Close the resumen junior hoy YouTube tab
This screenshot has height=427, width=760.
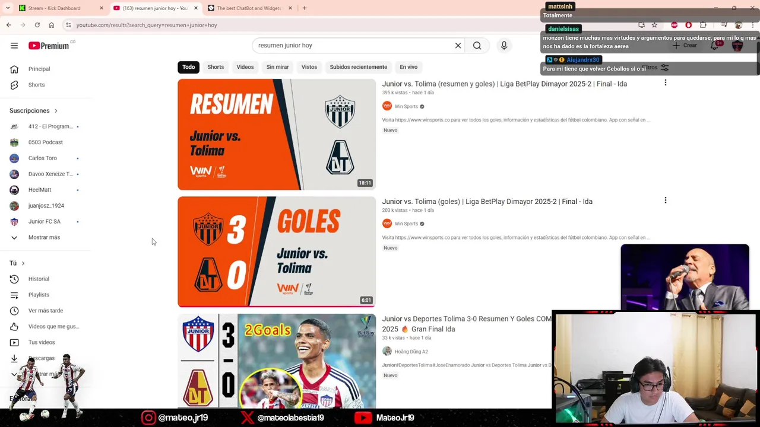coord(195,8)
